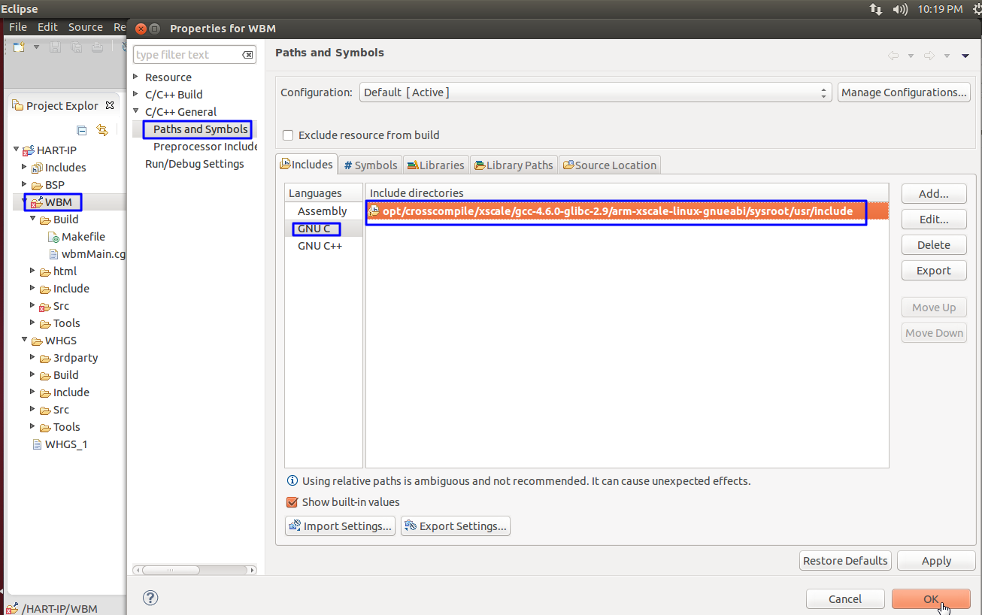Apply the current settings
The image size is (982, 615).
(x=936, y=560)
